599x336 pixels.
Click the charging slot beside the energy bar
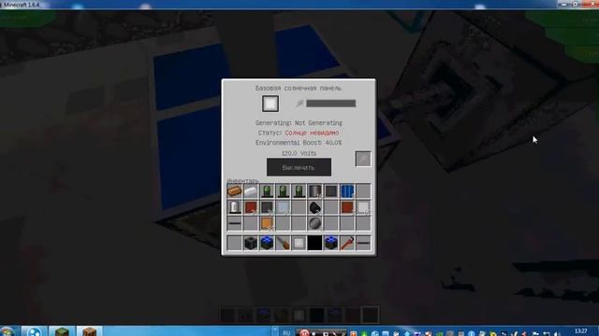(270, 104)
